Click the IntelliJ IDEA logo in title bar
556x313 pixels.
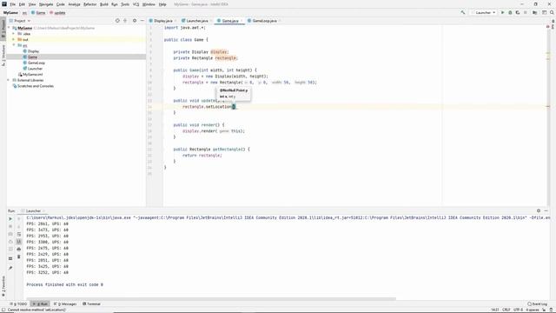pyautogui.click(x=4, y=4)
